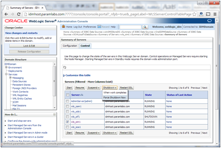This screenshot has width=221, height=148.
Task: Check the wls_ods1 checkbox
Action: point(68,112)
